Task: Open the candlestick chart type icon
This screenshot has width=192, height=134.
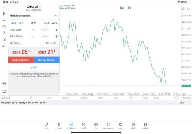Action: coord(4,13)
